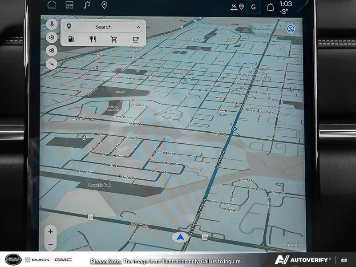Tap the blue current location arrow
This screenshot has width=356, height=267.
point(179,237)
